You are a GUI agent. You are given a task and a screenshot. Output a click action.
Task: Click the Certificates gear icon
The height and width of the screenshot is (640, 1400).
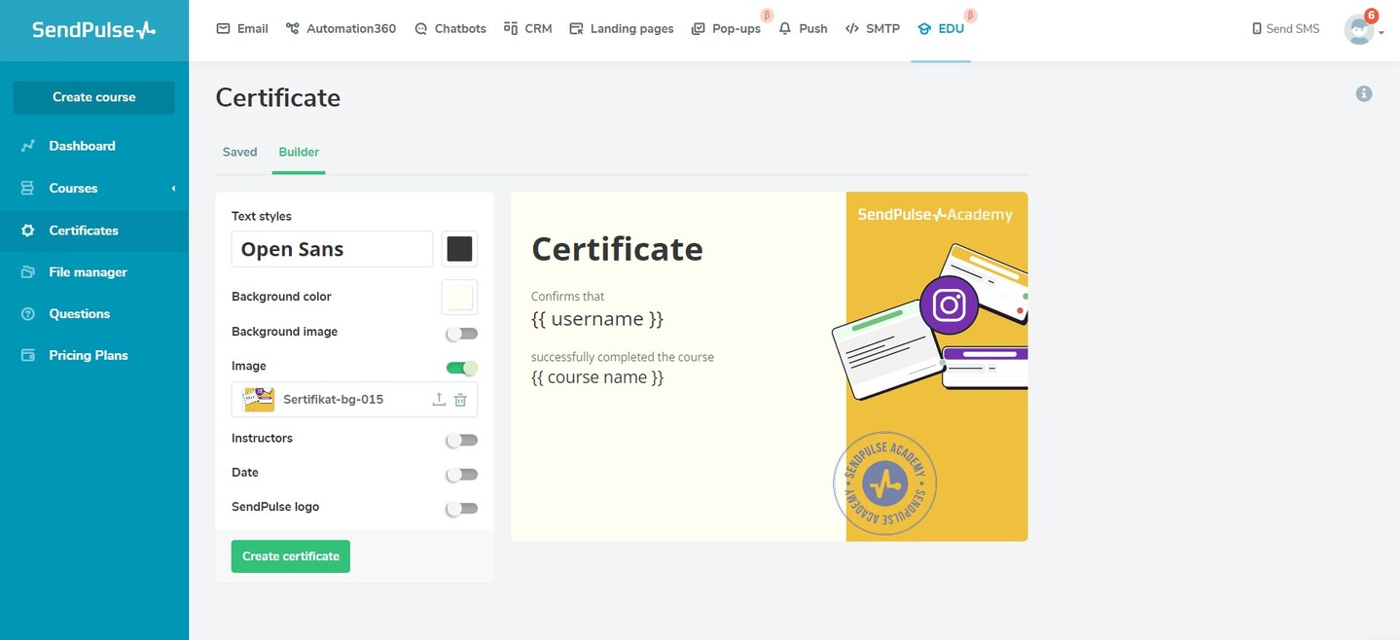28,231
